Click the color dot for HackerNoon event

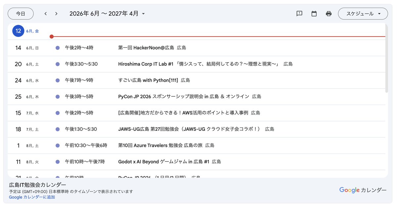click(x=58, y=48)
